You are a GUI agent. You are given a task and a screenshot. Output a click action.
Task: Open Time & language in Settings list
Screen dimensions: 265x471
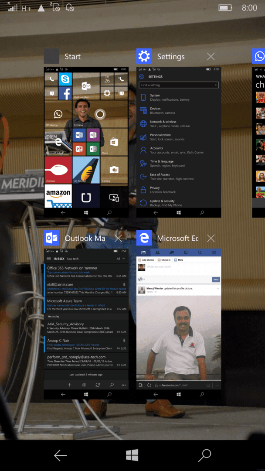pos(179,164)
